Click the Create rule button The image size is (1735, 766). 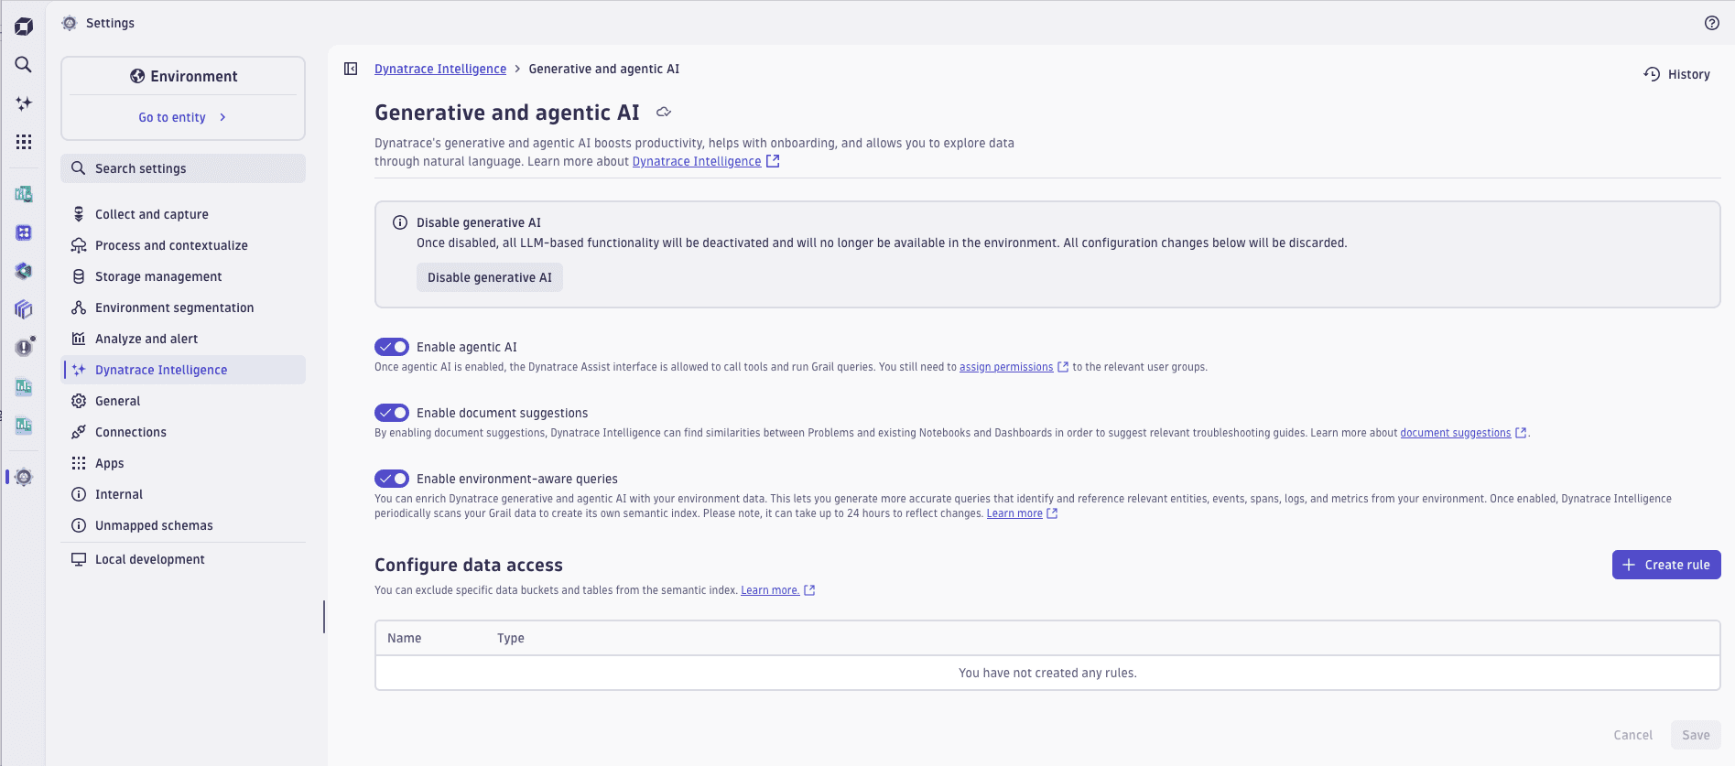[x=1666, y=565]
